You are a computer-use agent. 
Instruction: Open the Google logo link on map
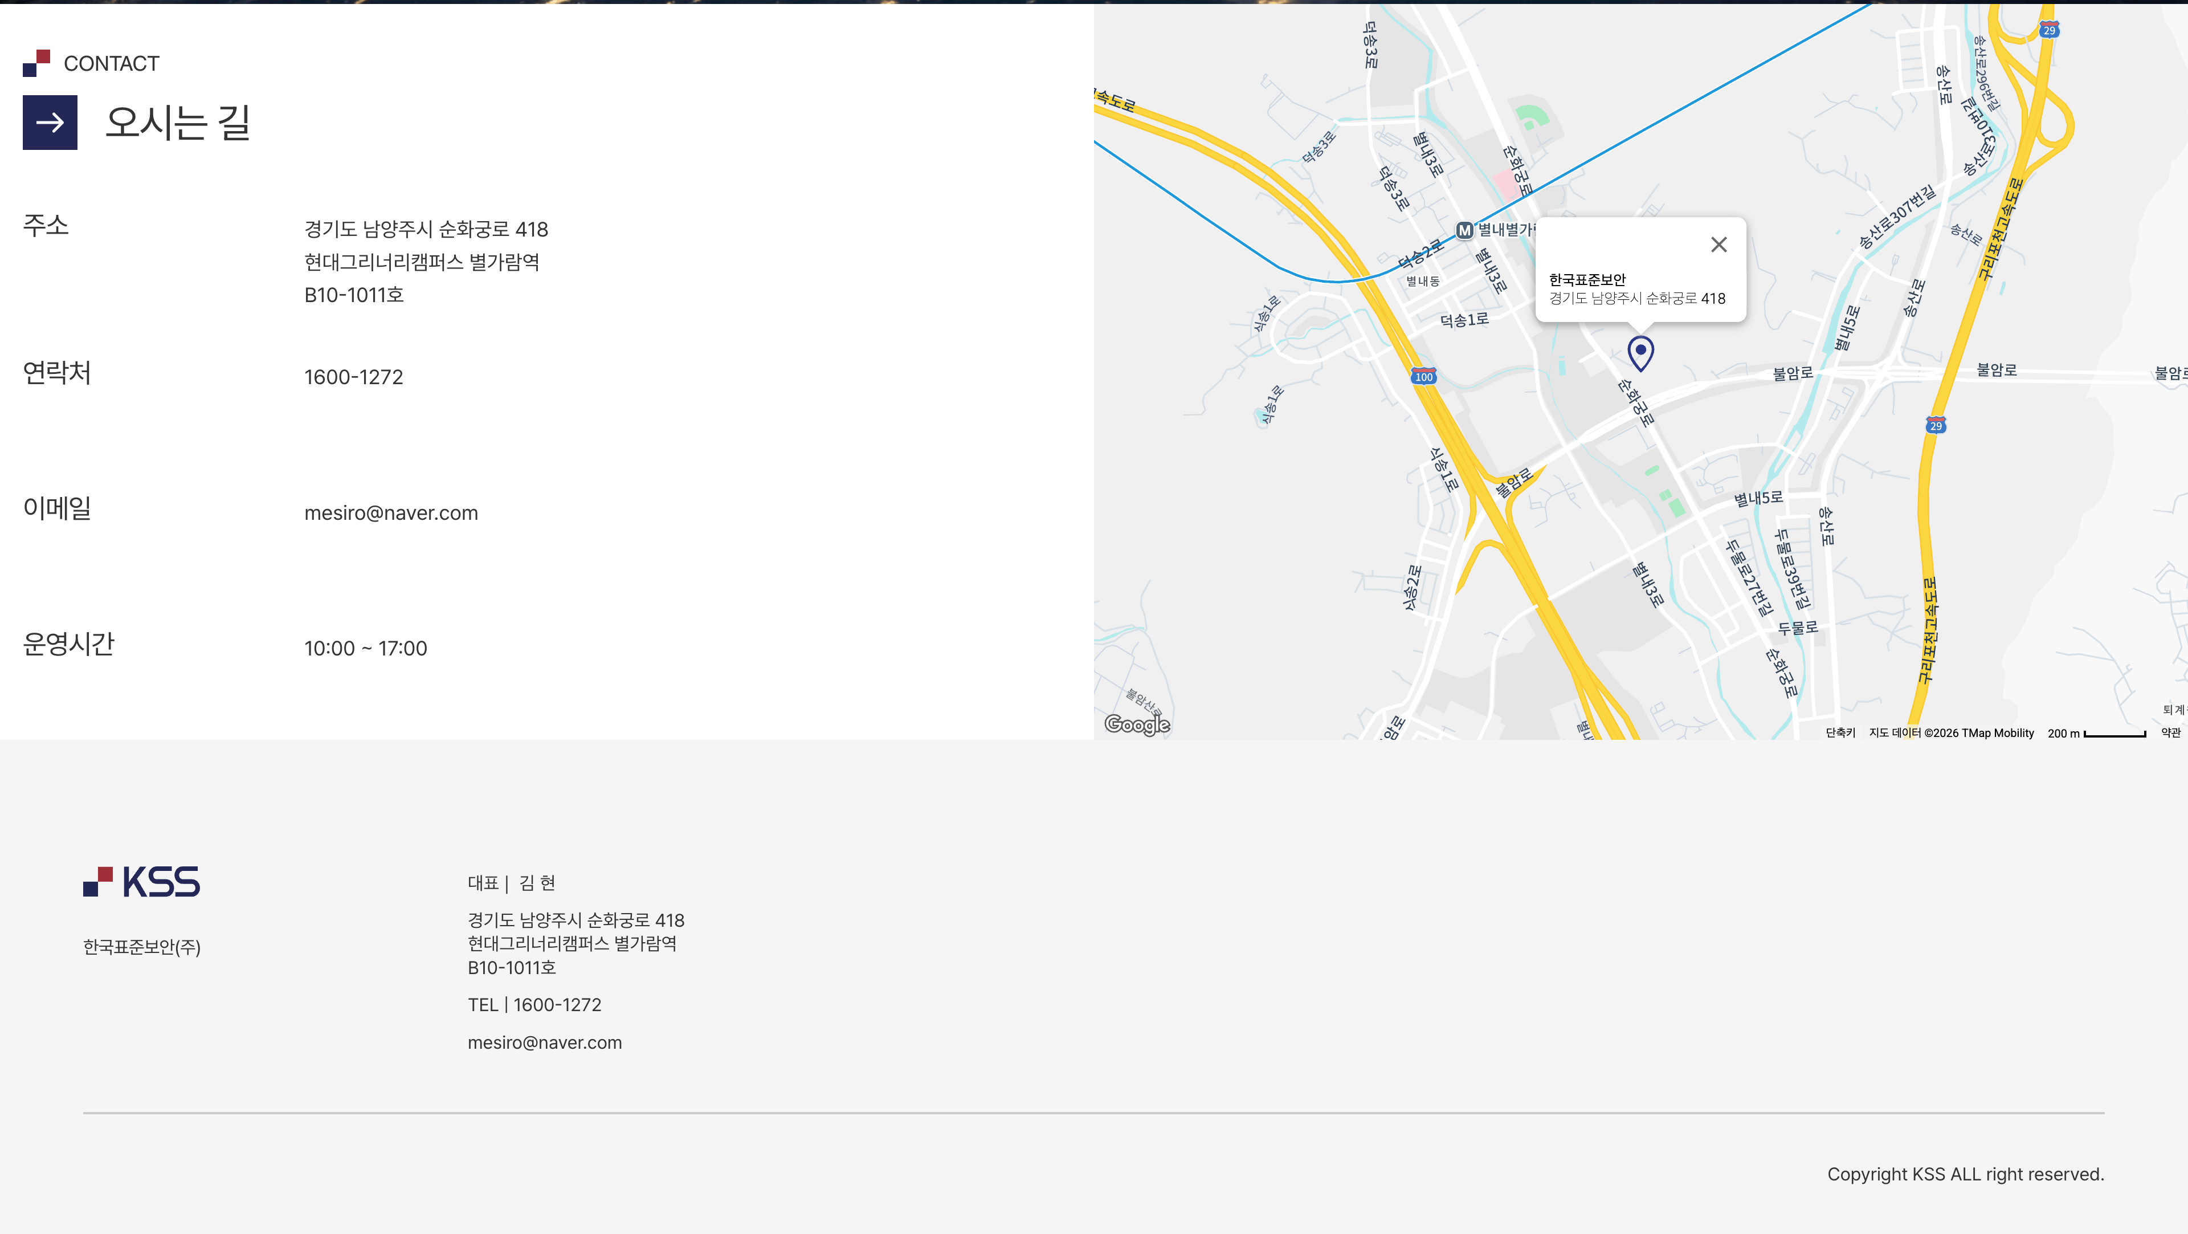coord(1137,724)
